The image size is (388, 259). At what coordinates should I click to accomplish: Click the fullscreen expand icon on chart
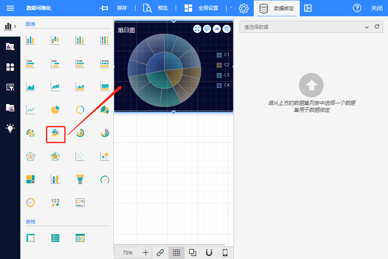[x=197, y=29]
